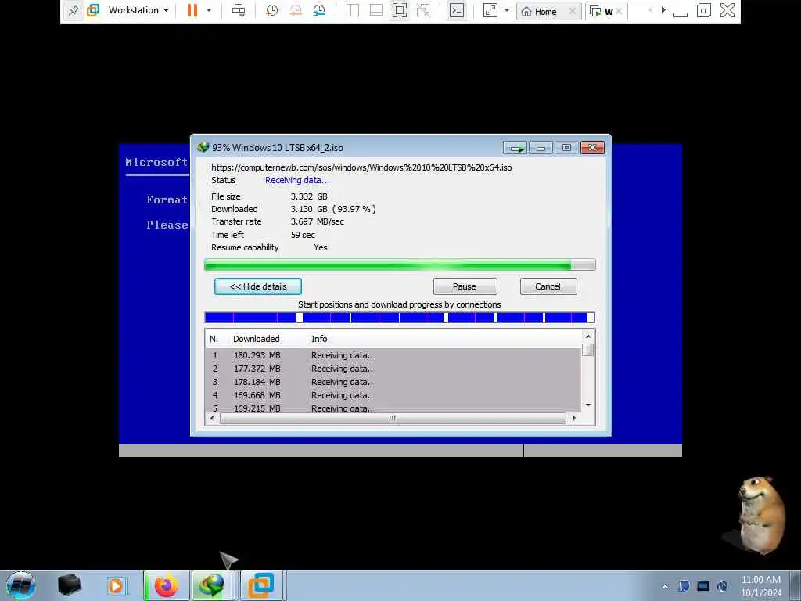Click the file size value 3.332 GB

[x=309, y=196]
